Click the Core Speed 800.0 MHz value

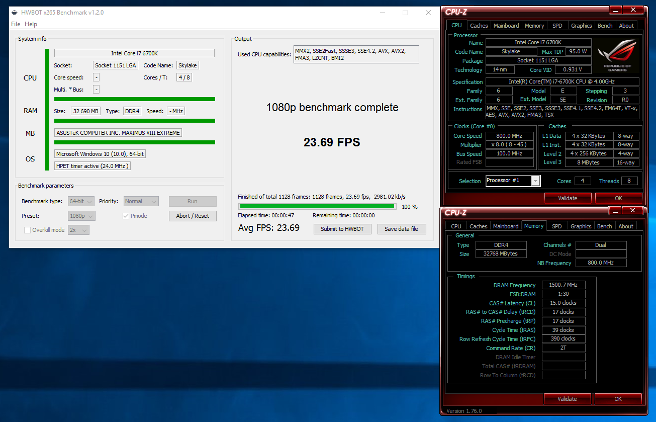510,136
